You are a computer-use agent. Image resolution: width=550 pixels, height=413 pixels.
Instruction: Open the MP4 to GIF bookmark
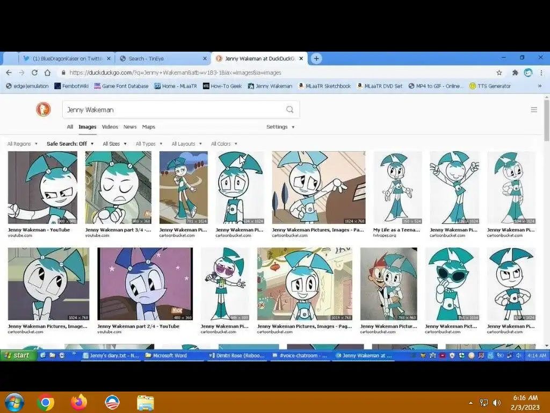point(436,86)
